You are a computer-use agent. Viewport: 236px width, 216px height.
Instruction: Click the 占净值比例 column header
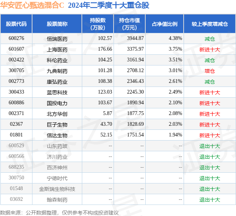click(x=164, y=24)
